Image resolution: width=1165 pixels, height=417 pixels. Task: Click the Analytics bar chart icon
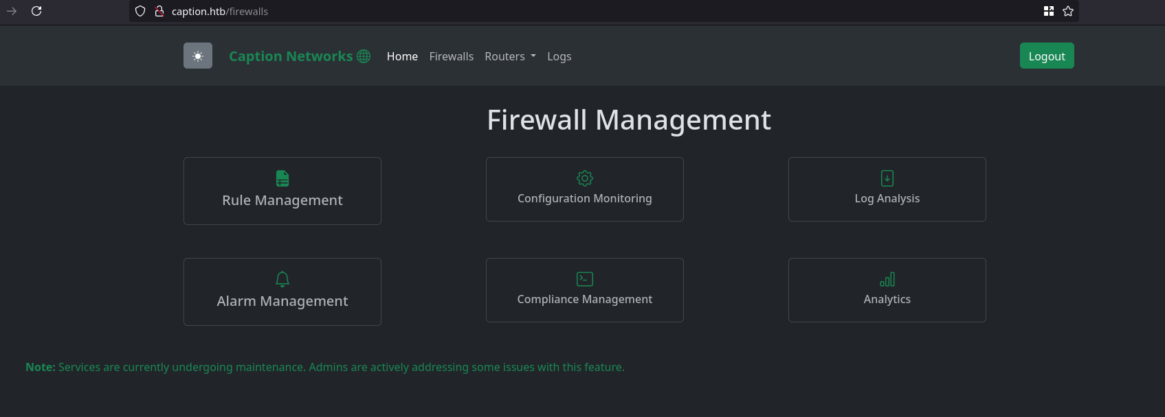[887, 279]
